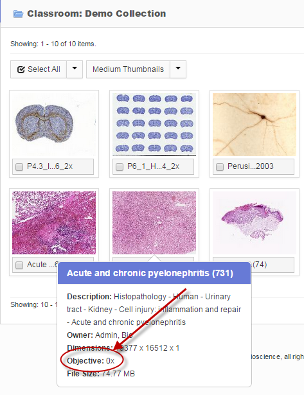Open the thumbnail size dropdown arrow
The height and width of the screenshot is (395, 304).
[178, 69]
